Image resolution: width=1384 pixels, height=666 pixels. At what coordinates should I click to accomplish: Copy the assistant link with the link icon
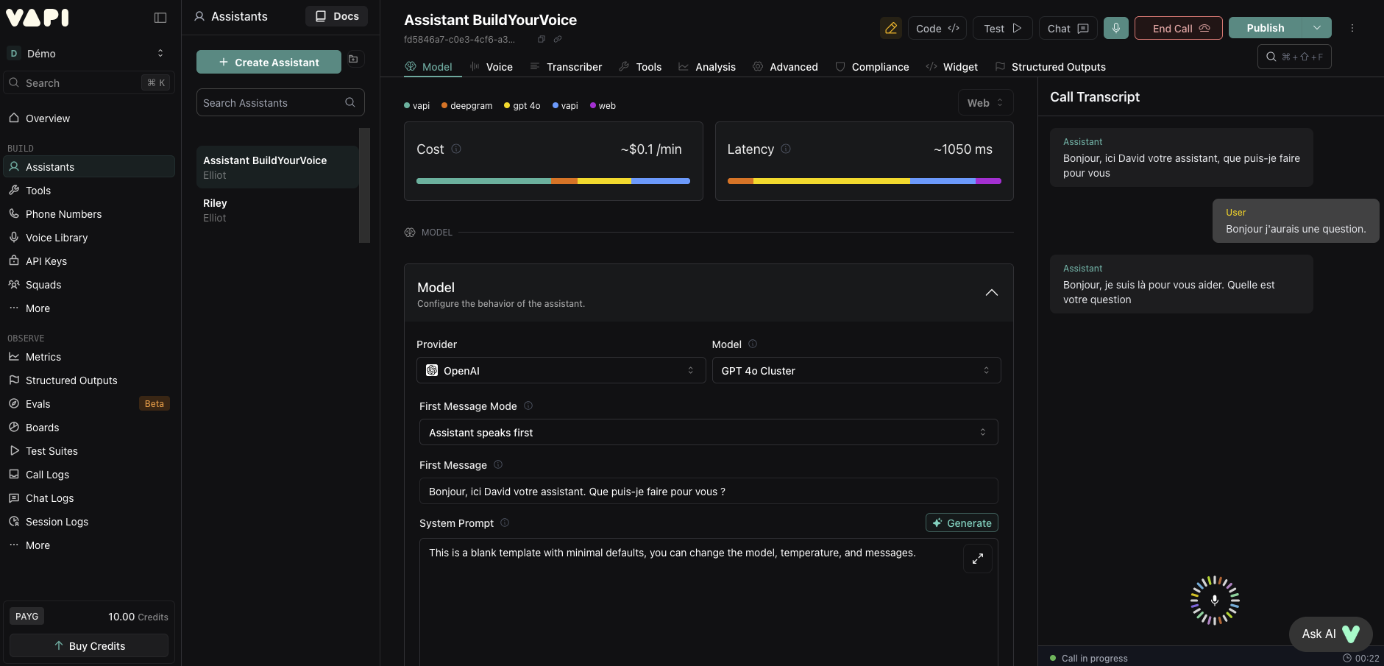click(x=558, y=39)
